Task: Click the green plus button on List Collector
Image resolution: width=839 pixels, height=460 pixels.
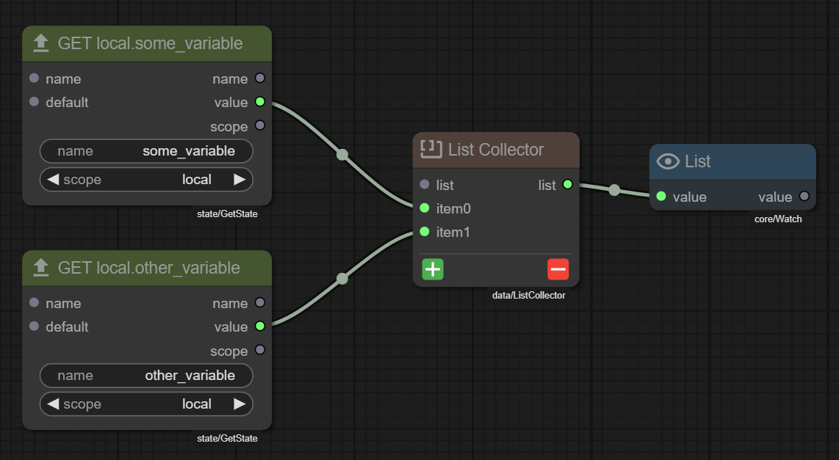Action: (433, 269)
